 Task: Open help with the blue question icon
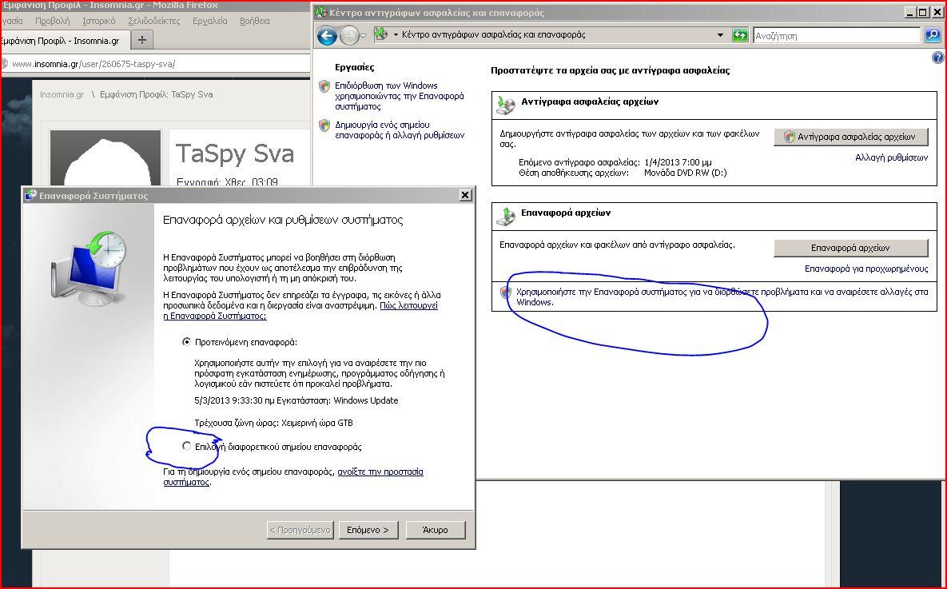tap(937, 58)
